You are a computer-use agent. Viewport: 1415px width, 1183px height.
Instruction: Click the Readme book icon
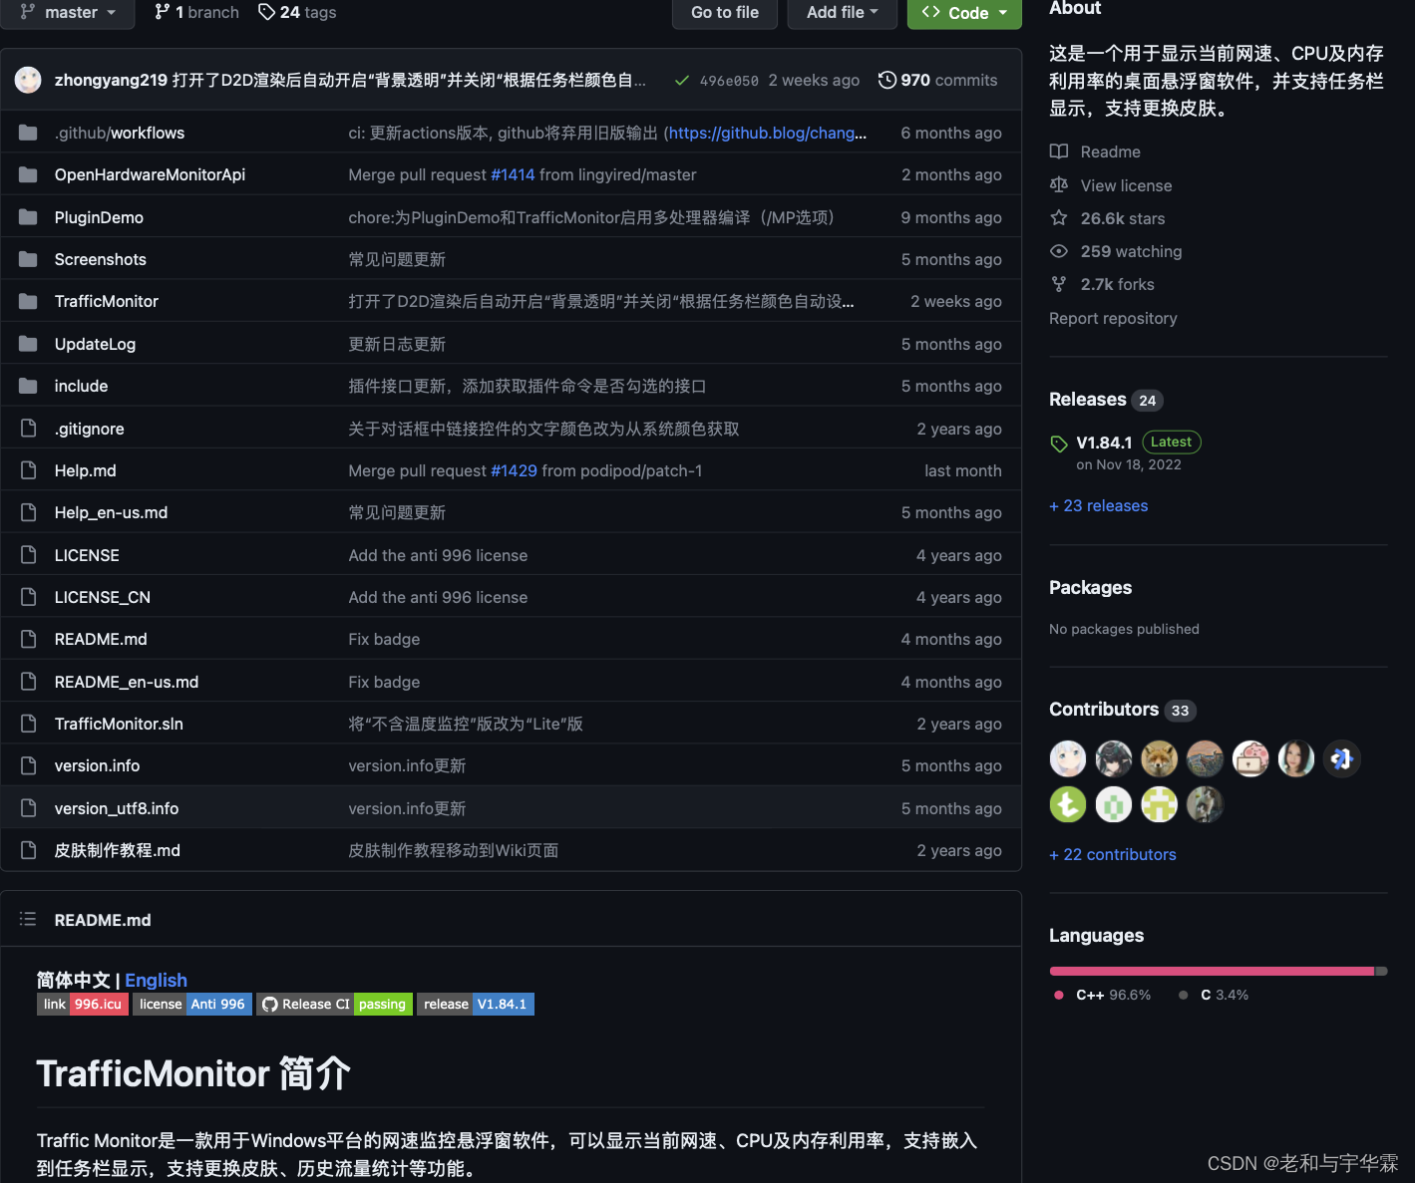click(1059, 151)
